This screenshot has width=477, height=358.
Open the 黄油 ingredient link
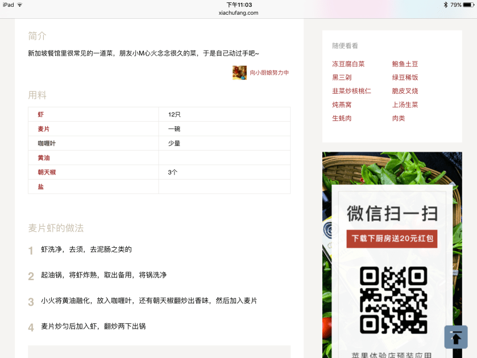click(x=43, y=158)
